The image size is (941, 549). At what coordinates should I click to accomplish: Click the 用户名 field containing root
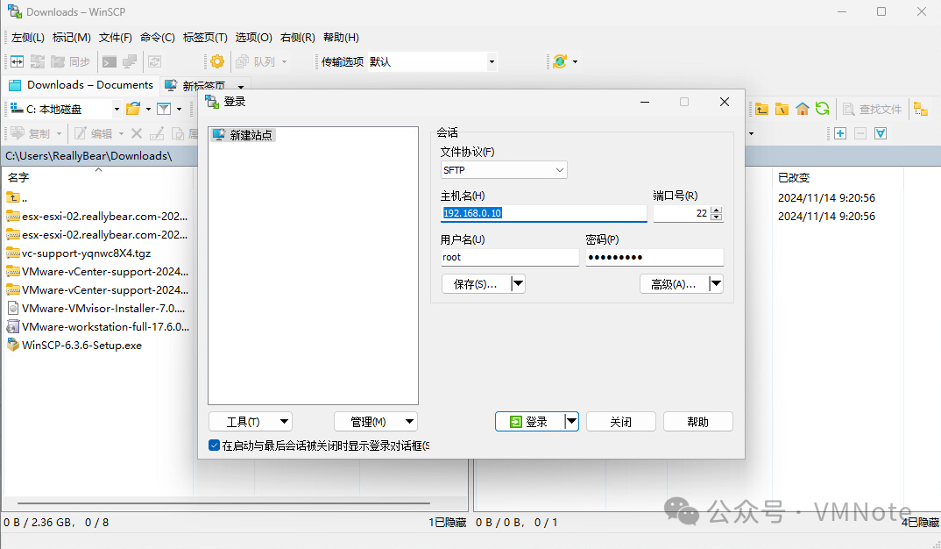tap(510, 257)
